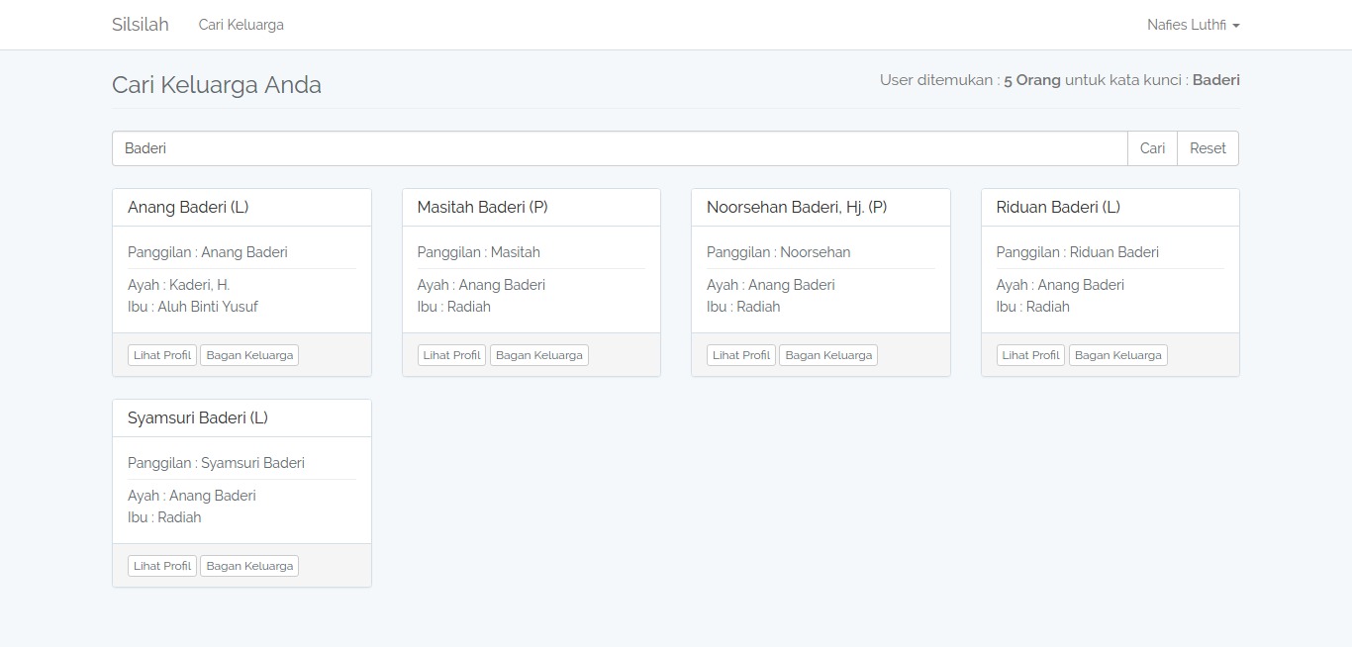View Noorsehan Baderi's profile

[740, 354]
